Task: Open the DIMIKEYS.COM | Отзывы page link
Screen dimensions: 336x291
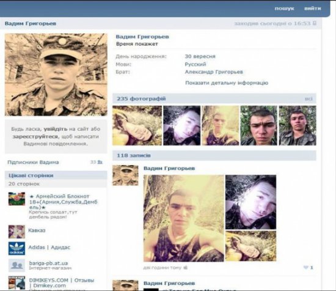Action: coord(62,283)
